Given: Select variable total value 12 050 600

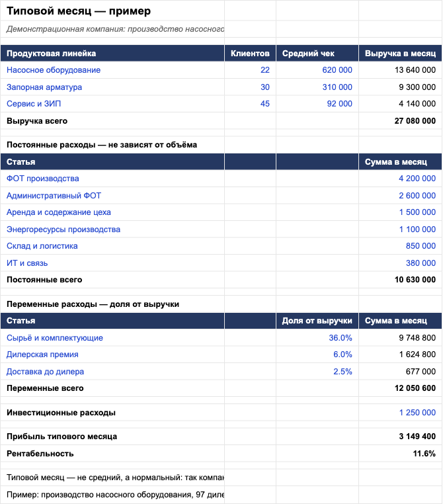Looking at the screenshot, I should (400, 388).
